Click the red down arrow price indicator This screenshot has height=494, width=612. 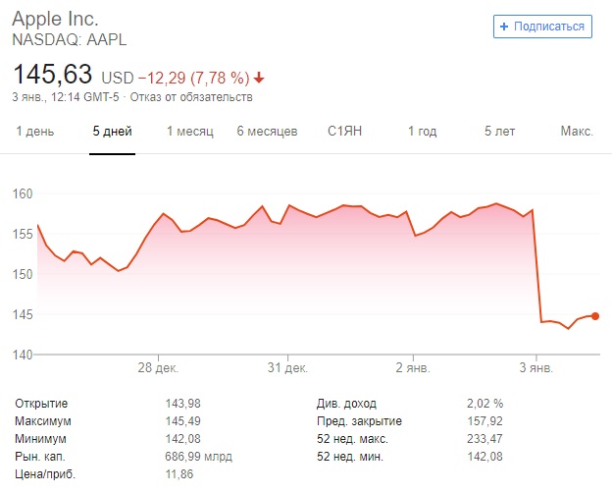pos(259,78)
